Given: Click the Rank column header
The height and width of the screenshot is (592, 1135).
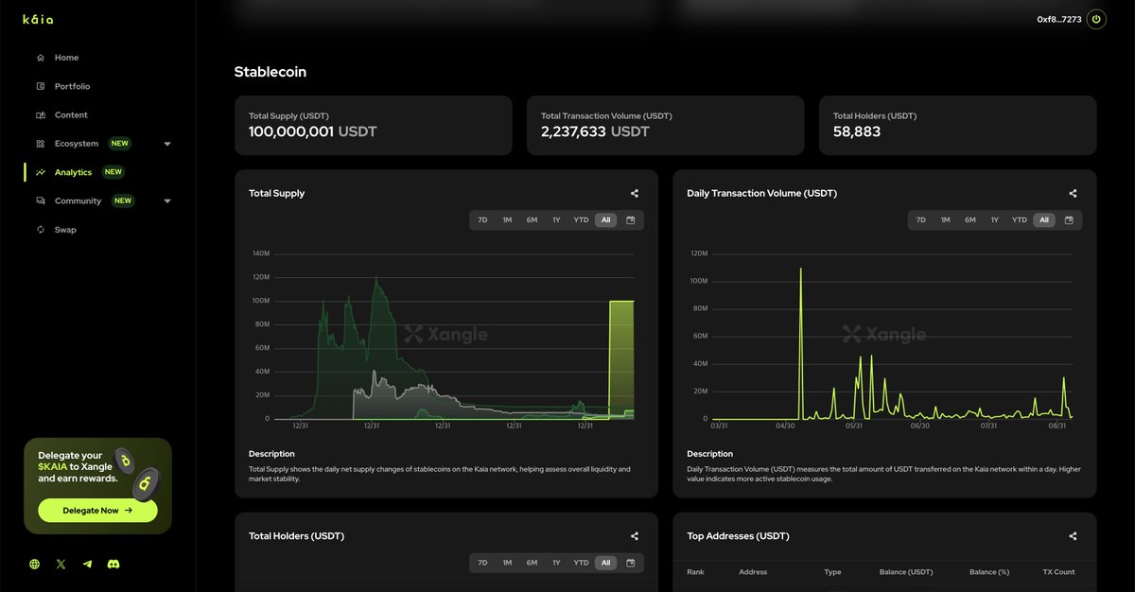Looking at the screenshot, I should pyautogui.click(x=696, y=572).
